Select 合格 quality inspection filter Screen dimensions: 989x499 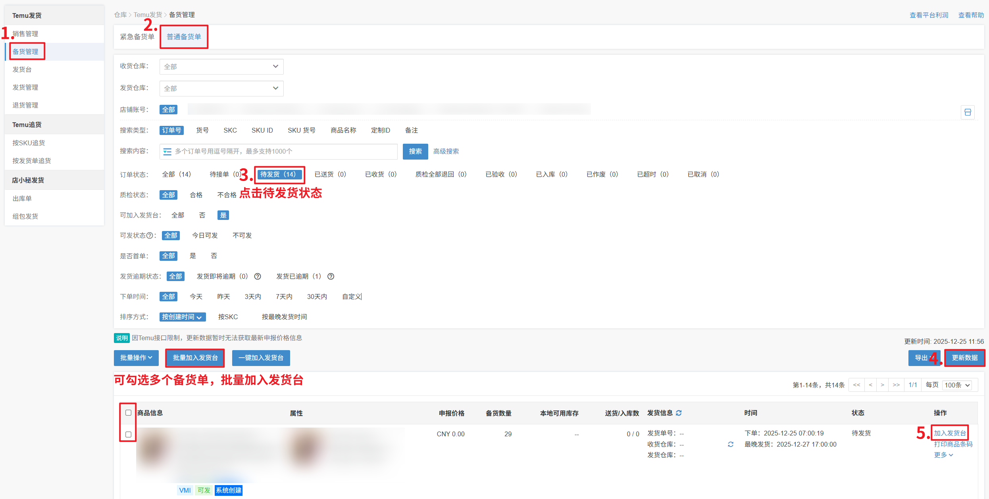pyautogui.click(x=196, y=195)
